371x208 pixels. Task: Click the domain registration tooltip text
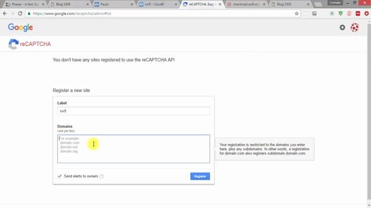click(x=264, y=149)
